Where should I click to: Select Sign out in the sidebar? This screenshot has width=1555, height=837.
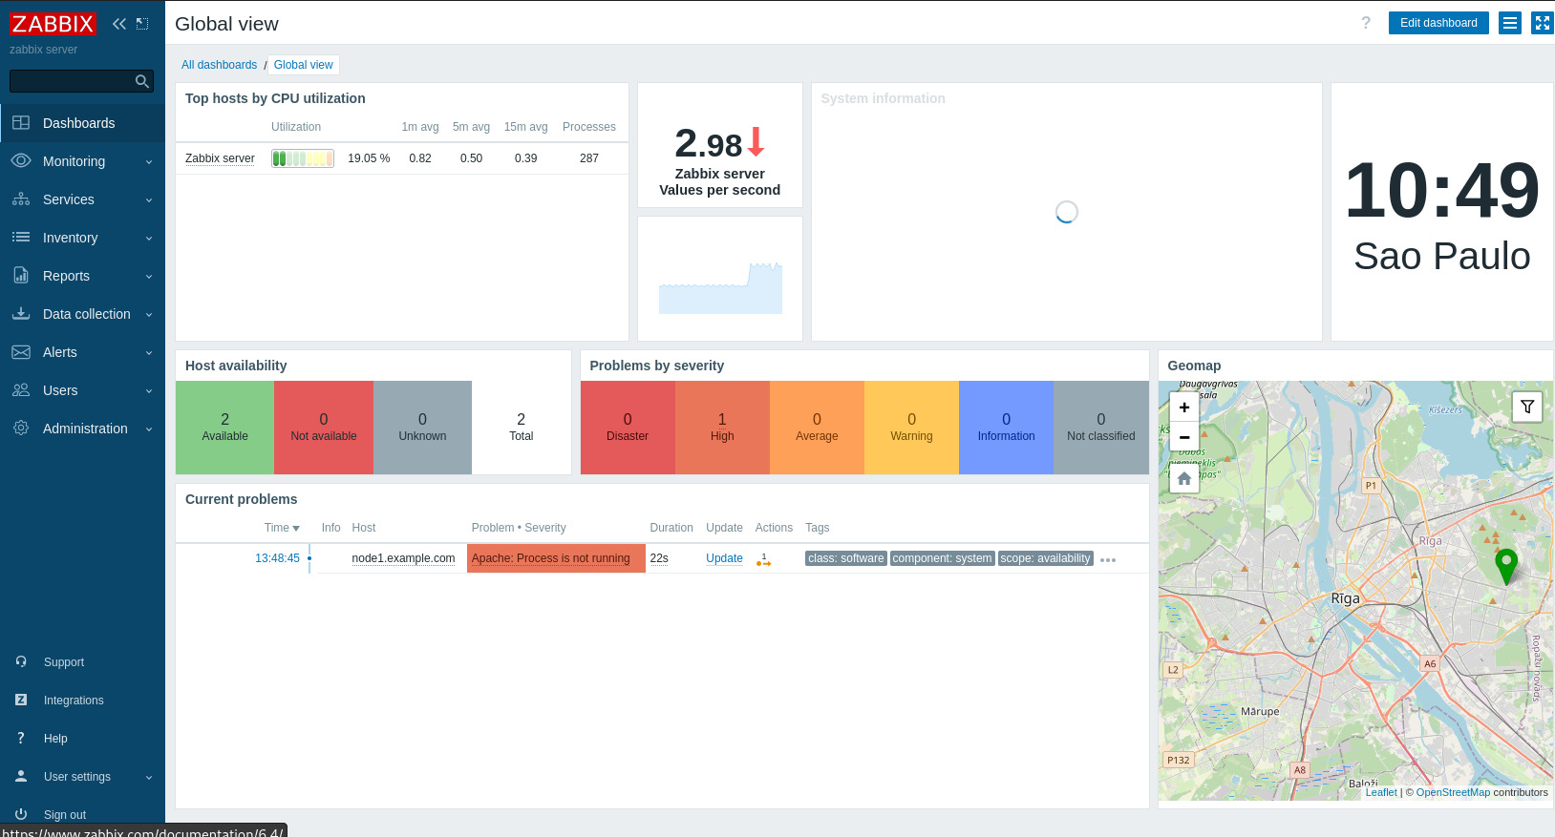click(x=82, y=814)
